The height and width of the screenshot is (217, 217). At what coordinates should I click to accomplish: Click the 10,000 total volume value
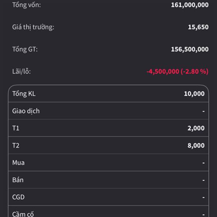click(x=194, y=94)
